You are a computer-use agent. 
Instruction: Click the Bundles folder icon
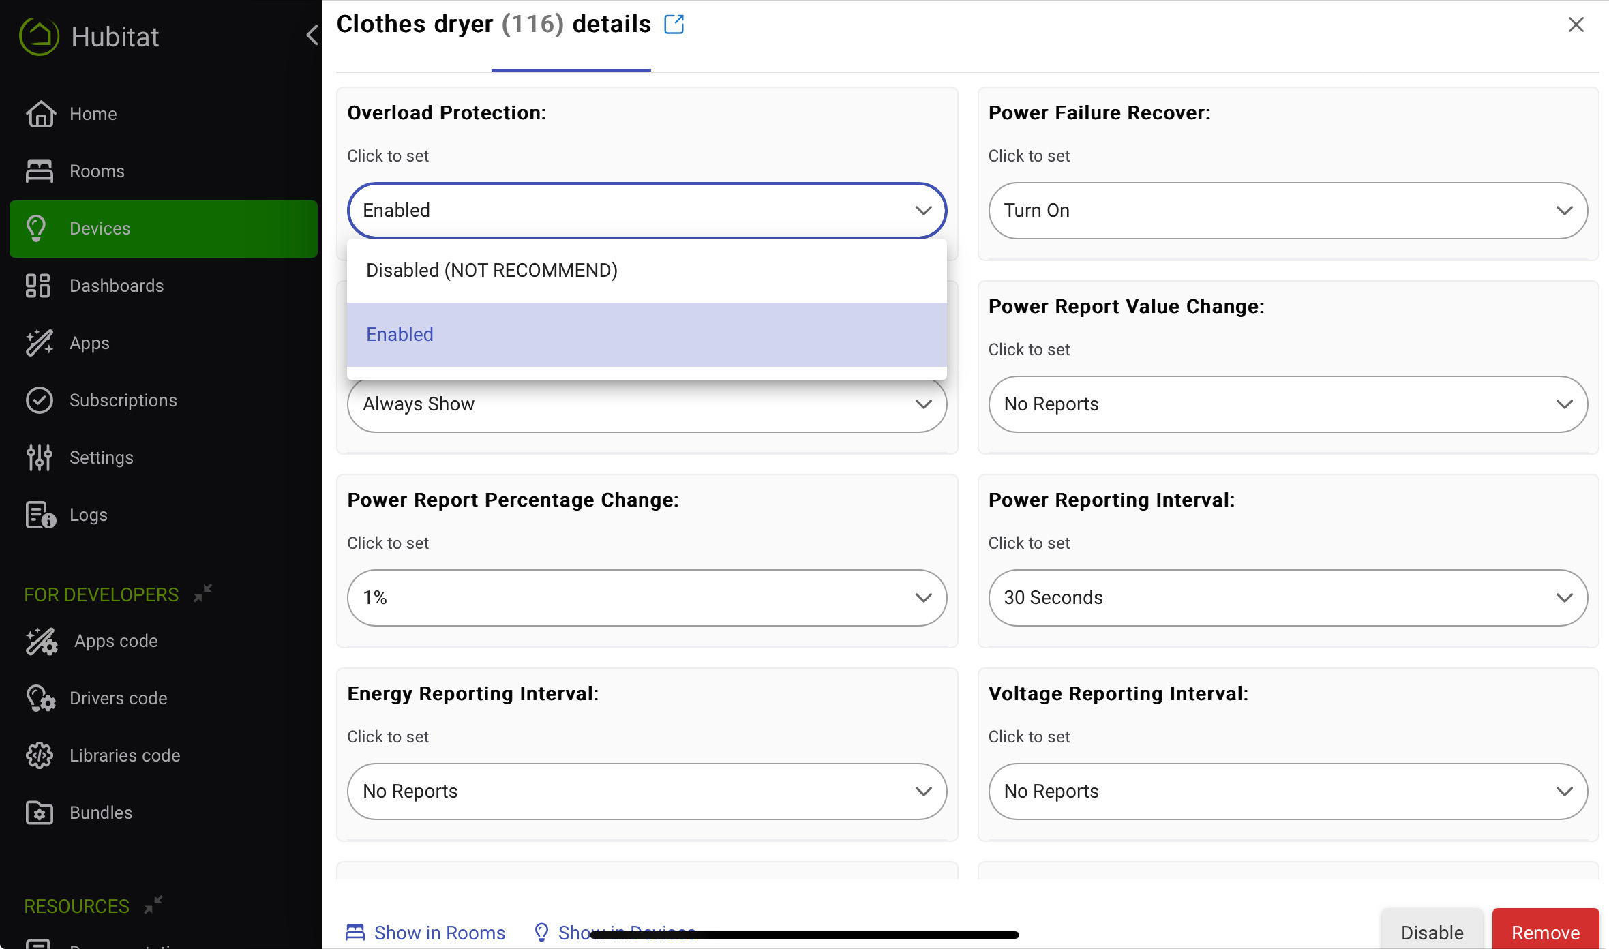(x=39, y=813)
